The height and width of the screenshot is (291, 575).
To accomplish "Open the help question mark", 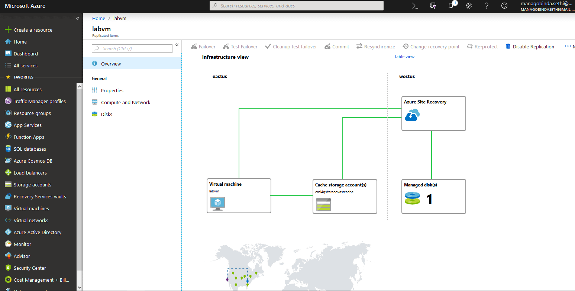I will (487, 6).
